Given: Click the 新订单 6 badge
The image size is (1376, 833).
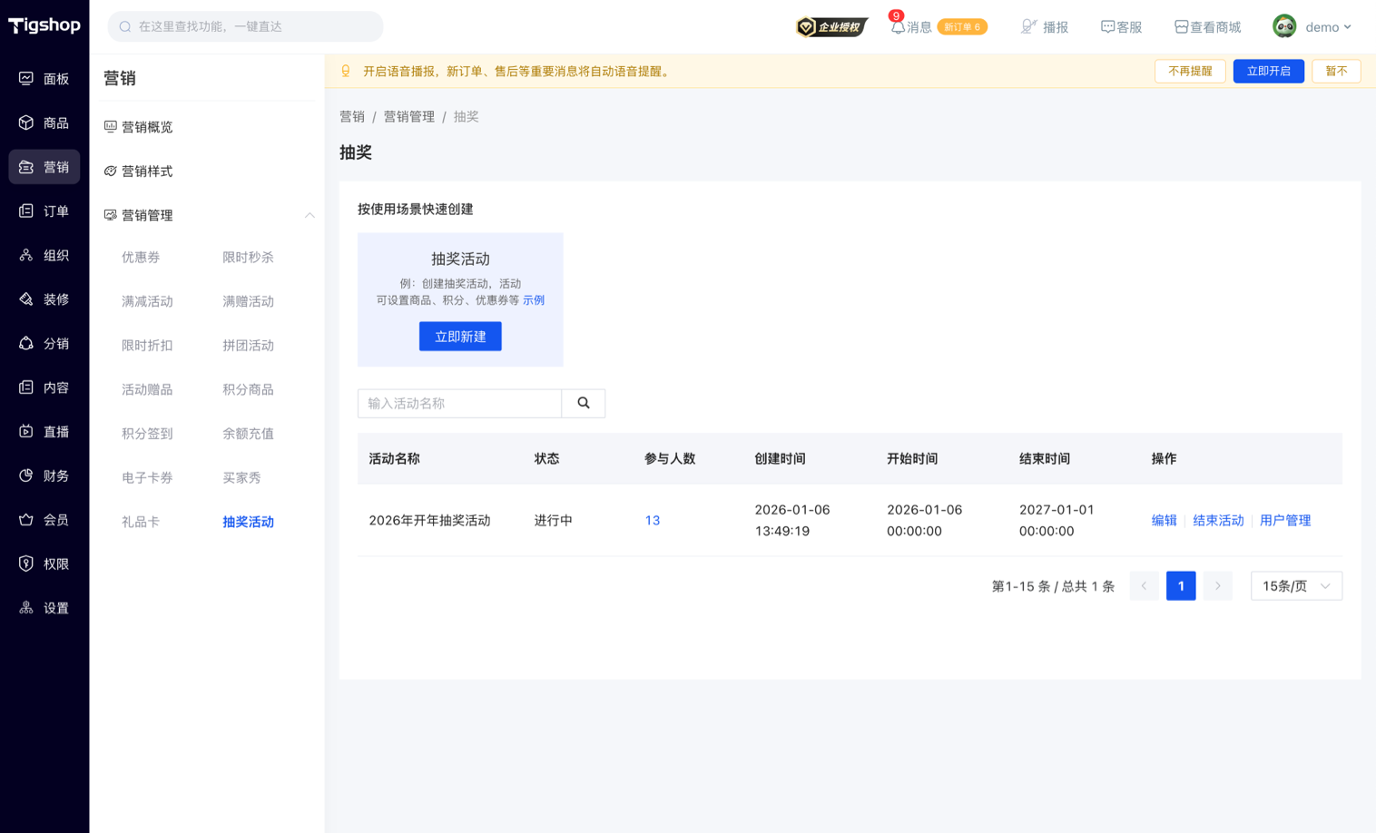Looking at the screenshot, I should (x=962, y=27).
